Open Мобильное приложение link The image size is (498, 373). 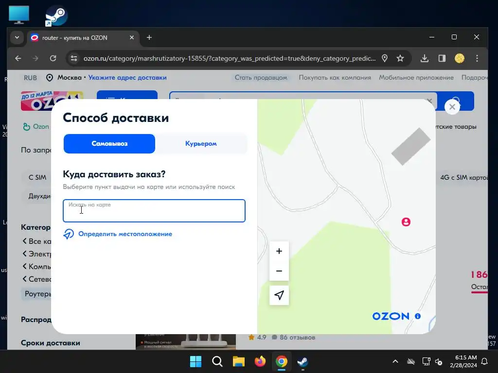coord(416,78)
